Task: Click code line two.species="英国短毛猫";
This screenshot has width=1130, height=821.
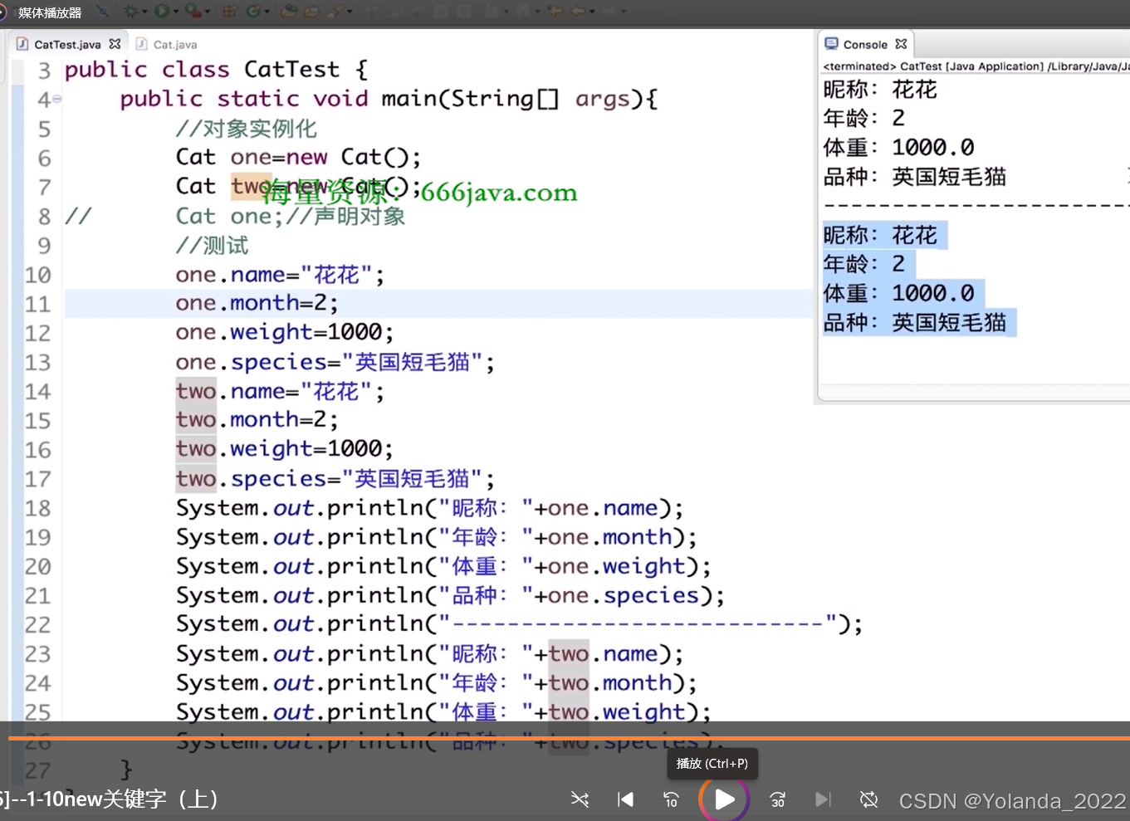Action: click(335, 479)
